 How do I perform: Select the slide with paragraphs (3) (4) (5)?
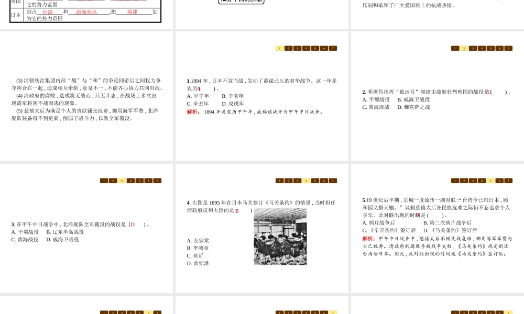point(86,96)
